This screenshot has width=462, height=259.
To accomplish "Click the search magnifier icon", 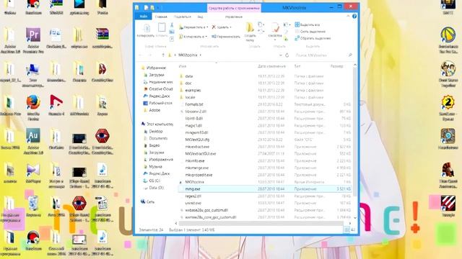I will click(x=350, y=55).
